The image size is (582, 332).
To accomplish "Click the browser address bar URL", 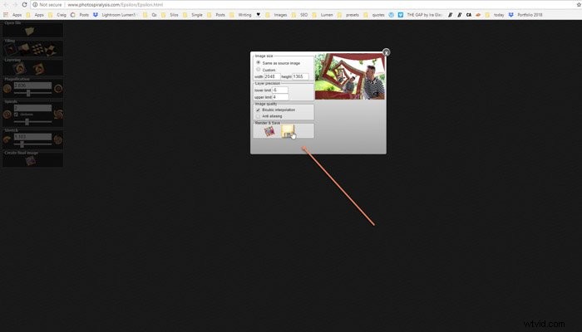I will point(115,5).
